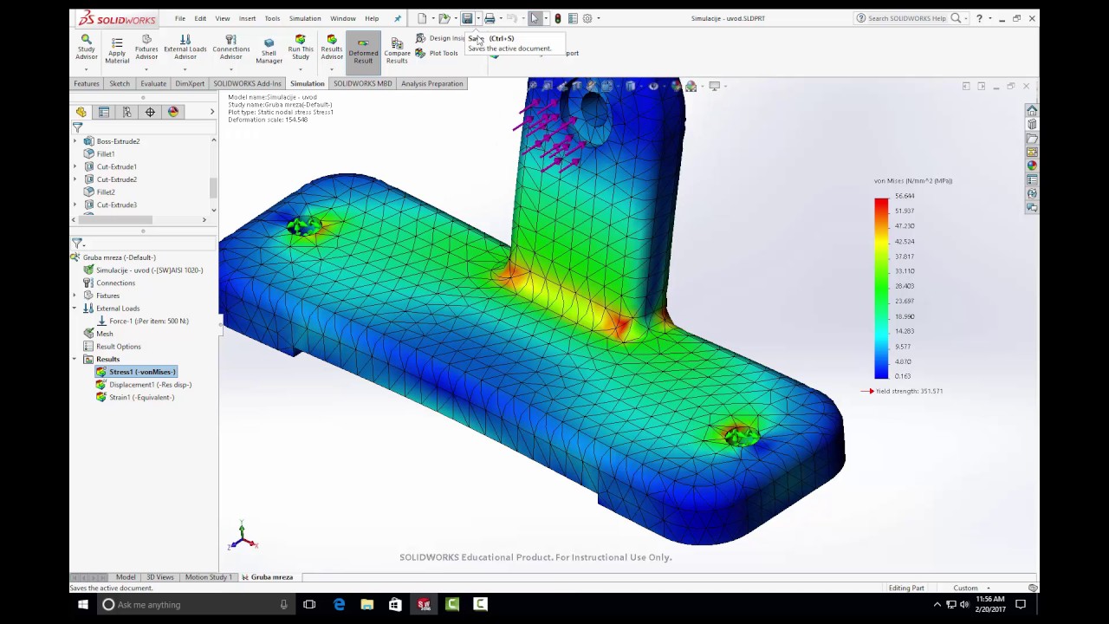Image resolution: width=1109 pixels, height=624 pixels.
Task: Click the Print icon
Action: 490,18
